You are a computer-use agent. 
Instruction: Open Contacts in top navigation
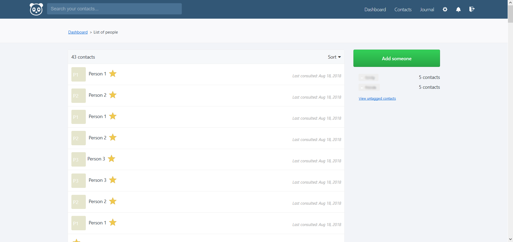[x=403, y=9]
